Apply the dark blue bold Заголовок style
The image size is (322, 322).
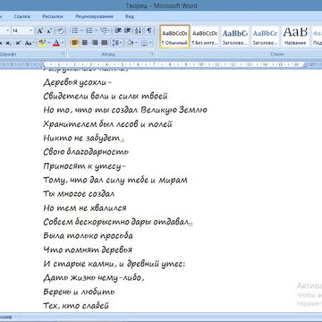[x=235, y=37]
